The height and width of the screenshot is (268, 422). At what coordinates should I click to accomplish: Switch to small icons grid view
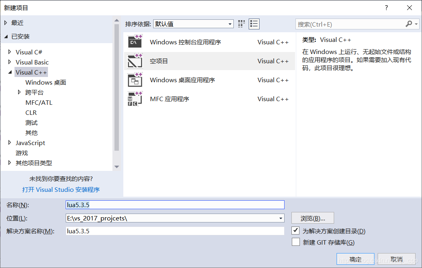pyautogui.click(x=241, y=24)
